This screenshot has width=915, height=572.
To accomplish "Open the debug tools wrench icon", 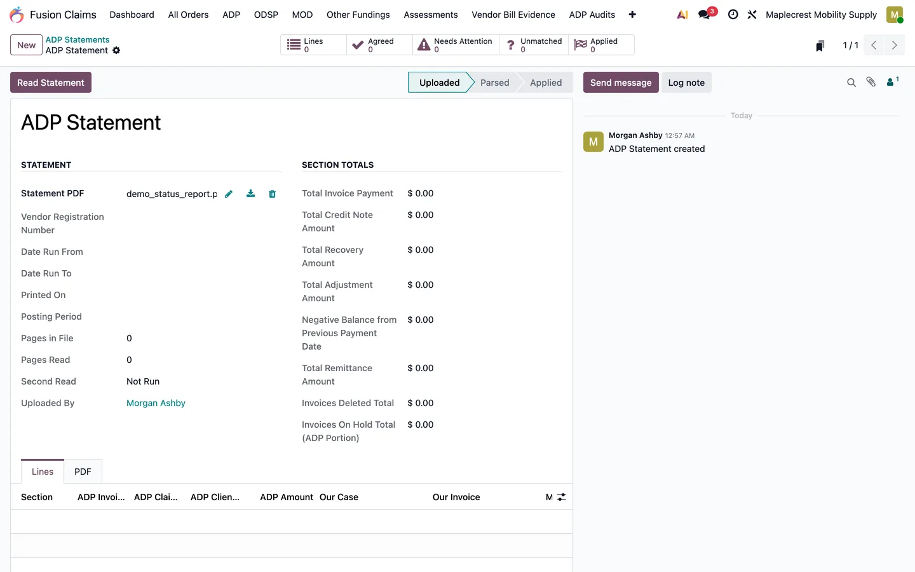I will click(752, 15).
